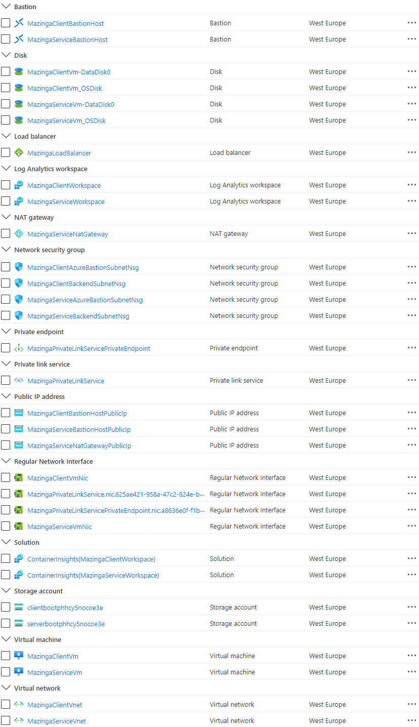Click the clientbootphhcy5nocoe3e storage account icon
This screenshot has height=727, width=419.
[x=19, y=608]
